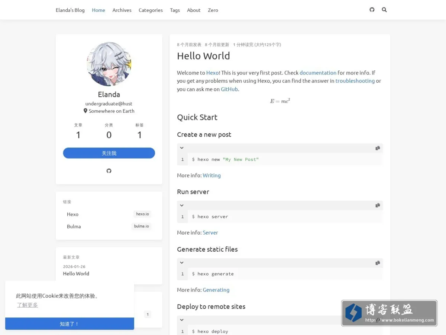Open the Writing more-info link
446x335 pixels.
pyautogui.click(x=211, y=175)
